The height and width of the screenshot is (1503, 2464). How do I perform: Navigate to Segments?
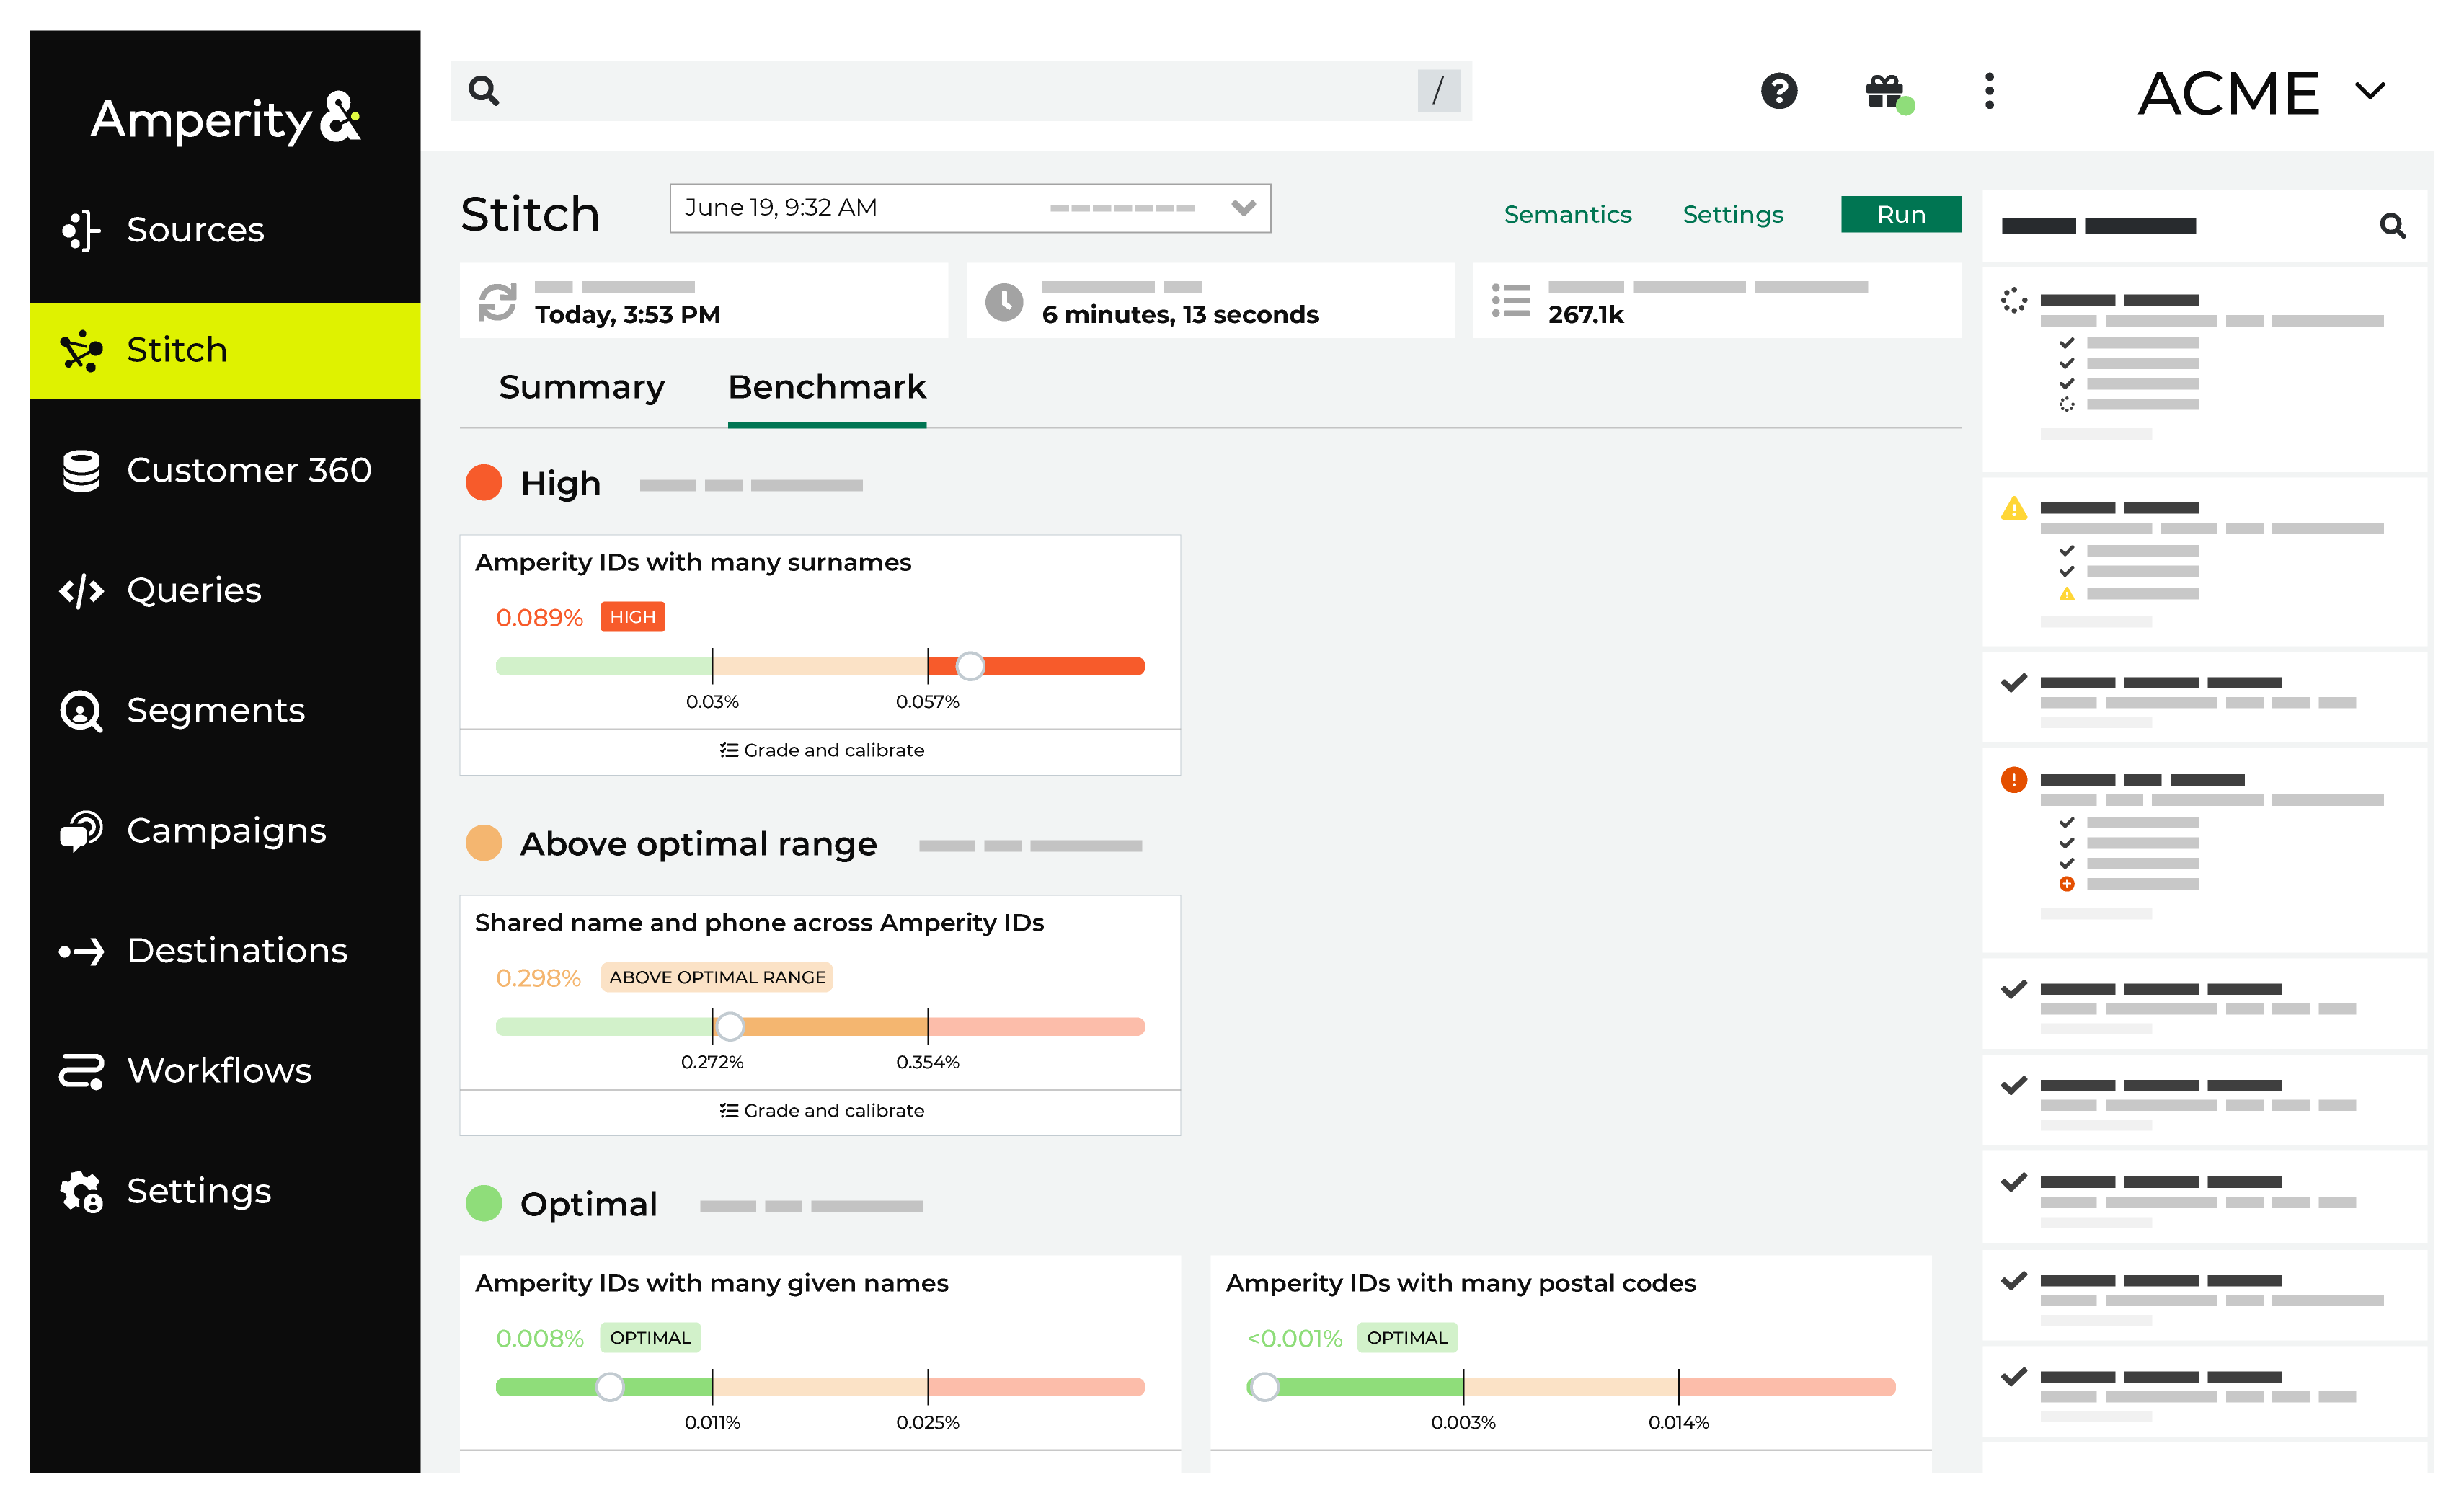click(x=225, y=710)
